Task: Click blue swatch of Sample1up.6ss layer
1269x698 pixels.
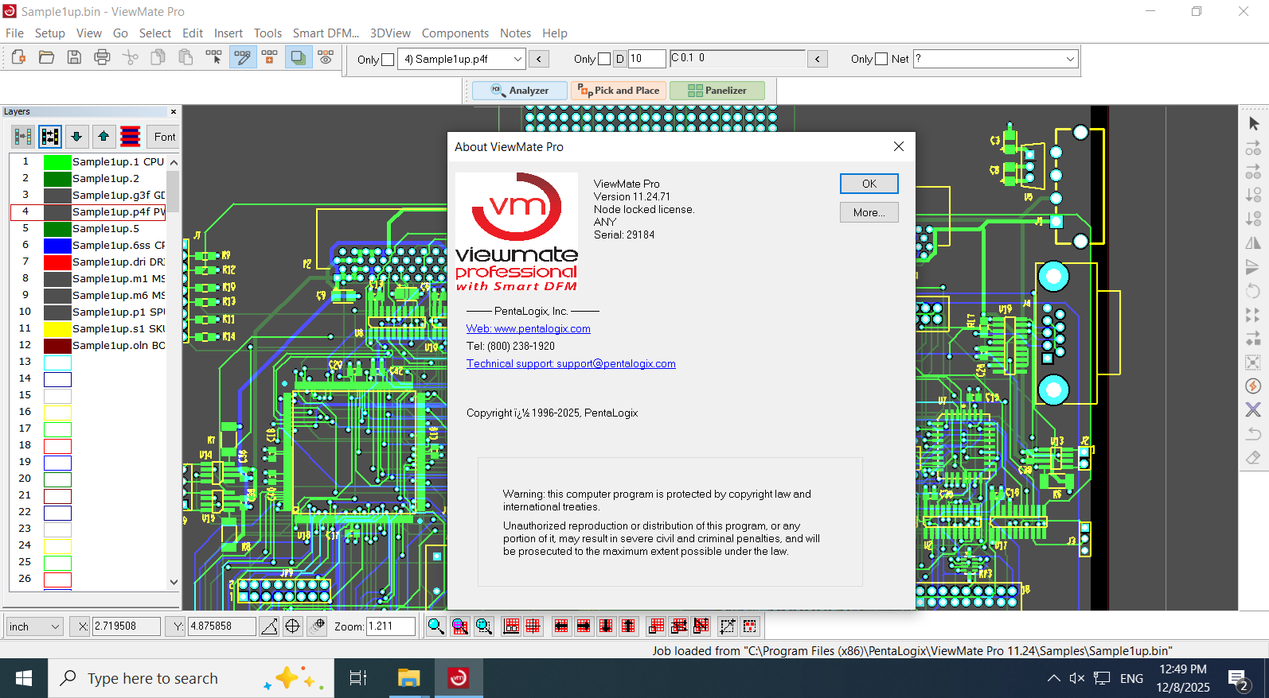Action: click(x=57, y=246)
